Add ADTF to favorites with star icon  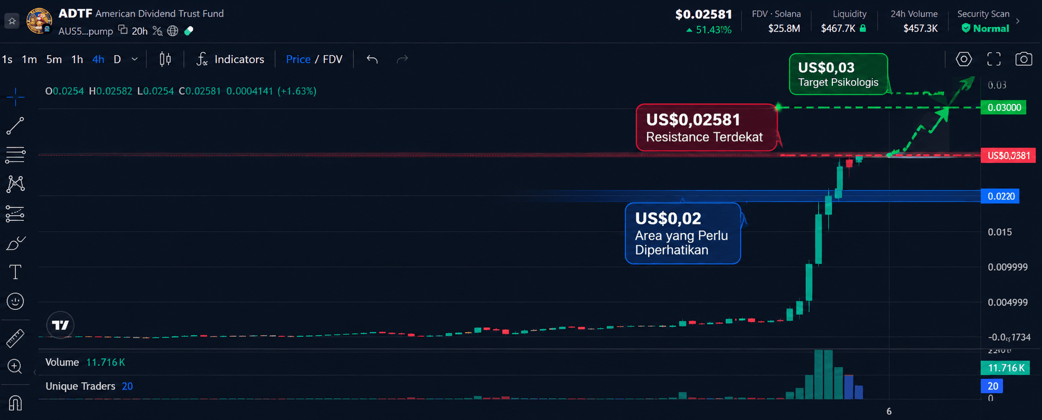tap(12, 21)
